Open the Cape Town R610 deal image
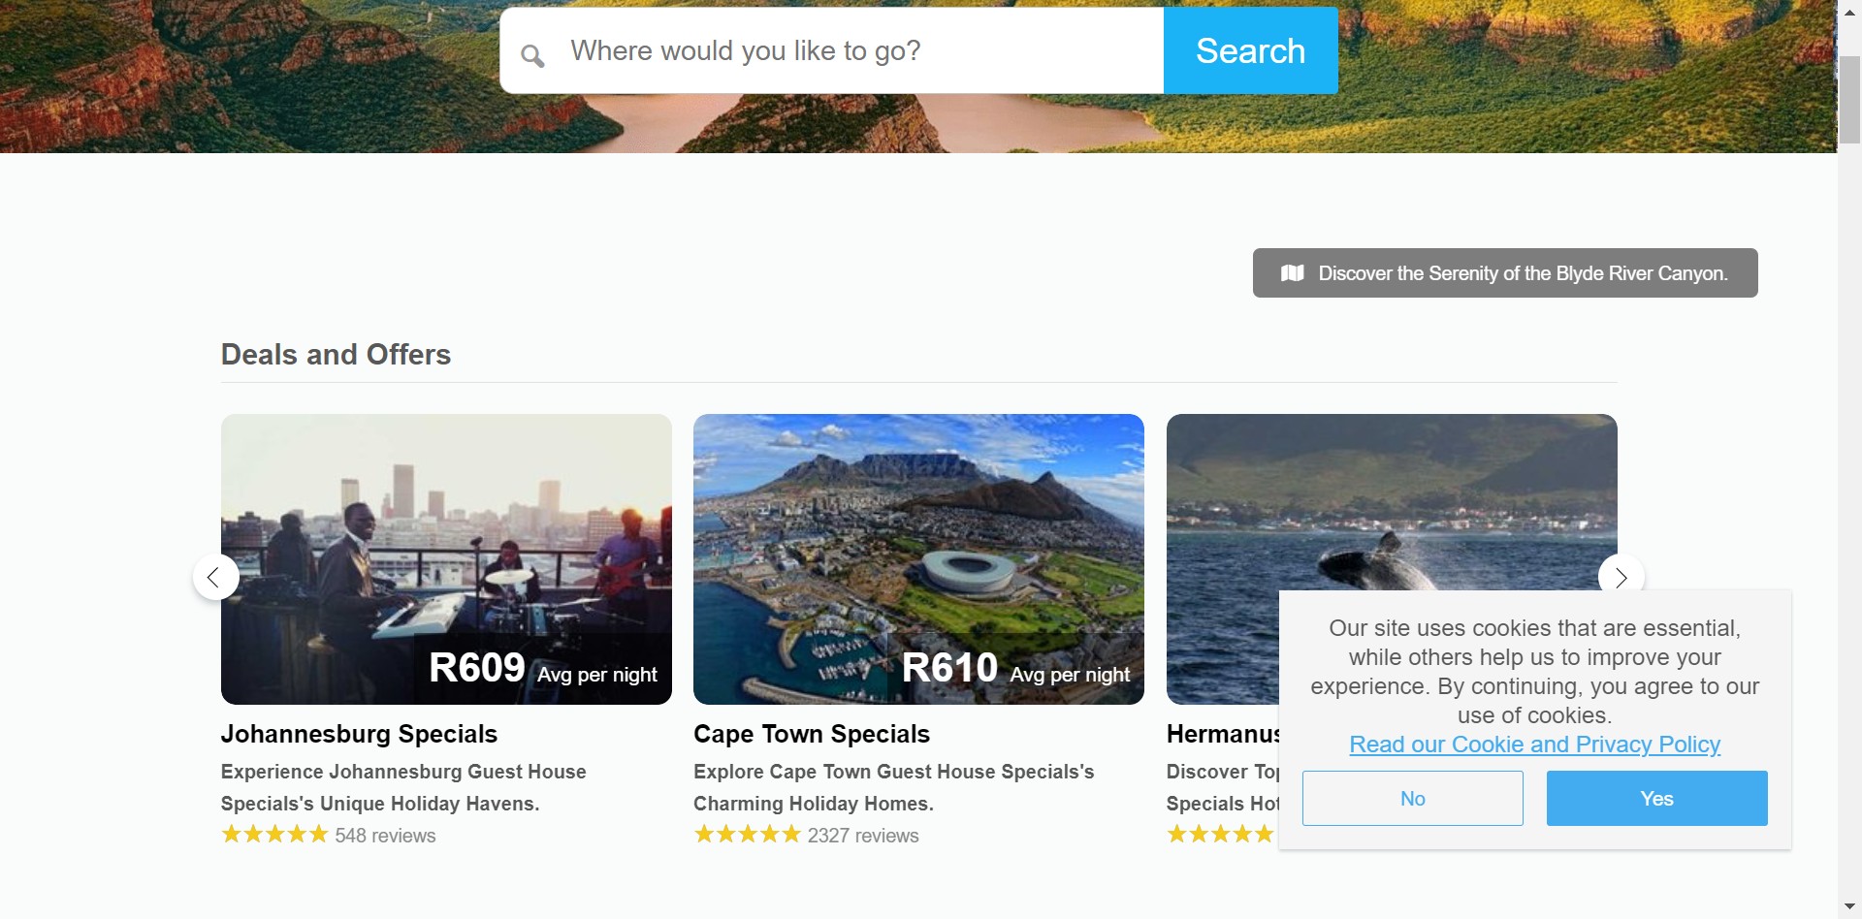The width and height of the screenshot is (1862, 919). [918, 543]
